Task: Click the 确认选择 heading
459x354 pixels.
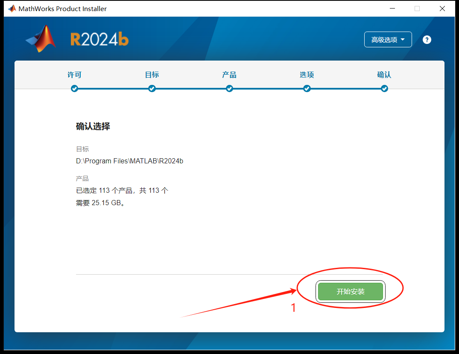Action: (93, 126)
